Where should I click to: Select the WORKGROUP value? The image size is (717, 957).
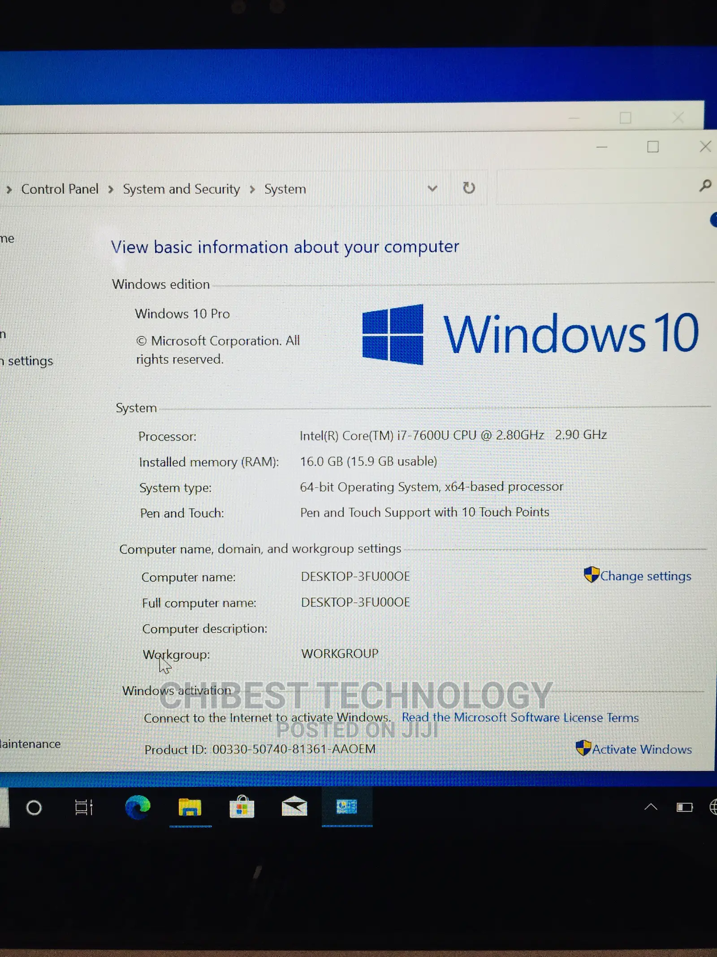point(340,654)
